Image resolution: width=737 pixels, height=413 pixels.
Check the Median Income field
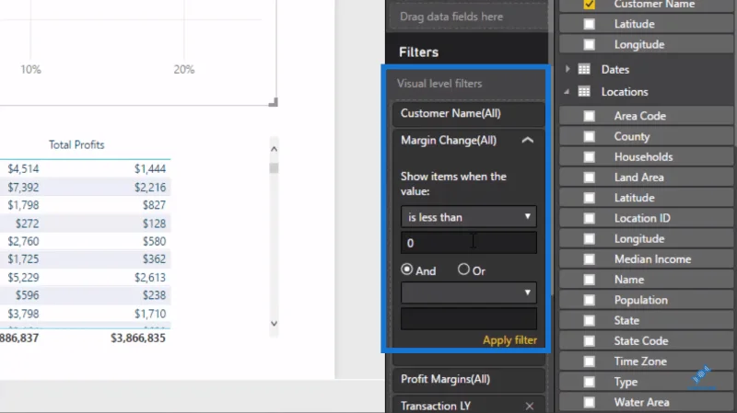click(x=589, y=259)
